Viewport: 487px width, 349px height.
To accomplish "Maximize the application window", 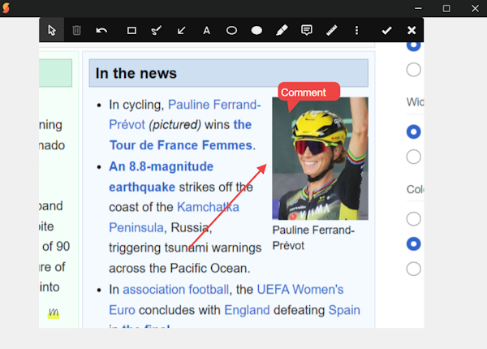I will click(446, 8).
